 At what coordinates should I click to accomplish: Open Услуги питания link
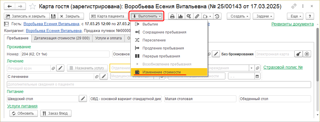tap(22, 106)
